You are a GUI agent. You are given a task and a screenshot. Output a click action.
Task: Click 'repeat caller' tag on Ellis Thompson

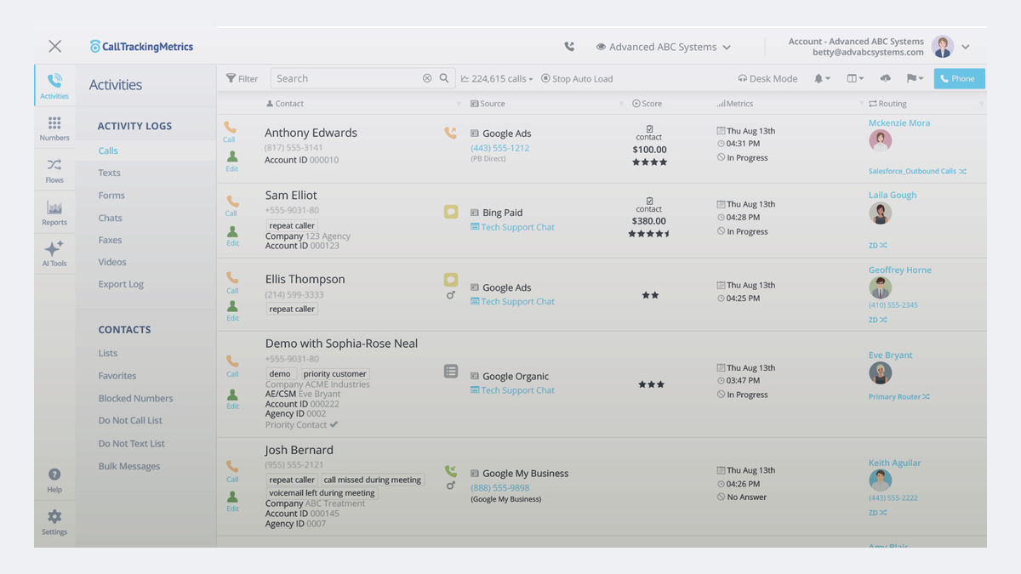[292, 309]
